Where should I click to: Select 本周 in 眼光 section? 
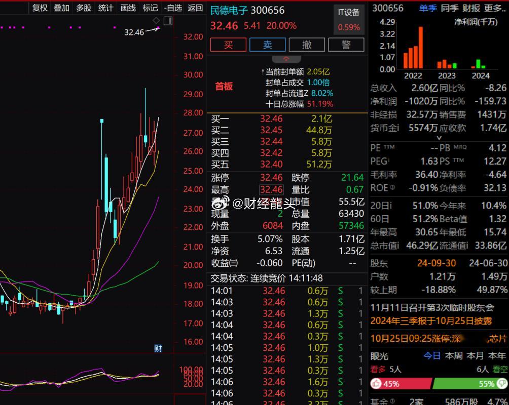tap(454, 356)
